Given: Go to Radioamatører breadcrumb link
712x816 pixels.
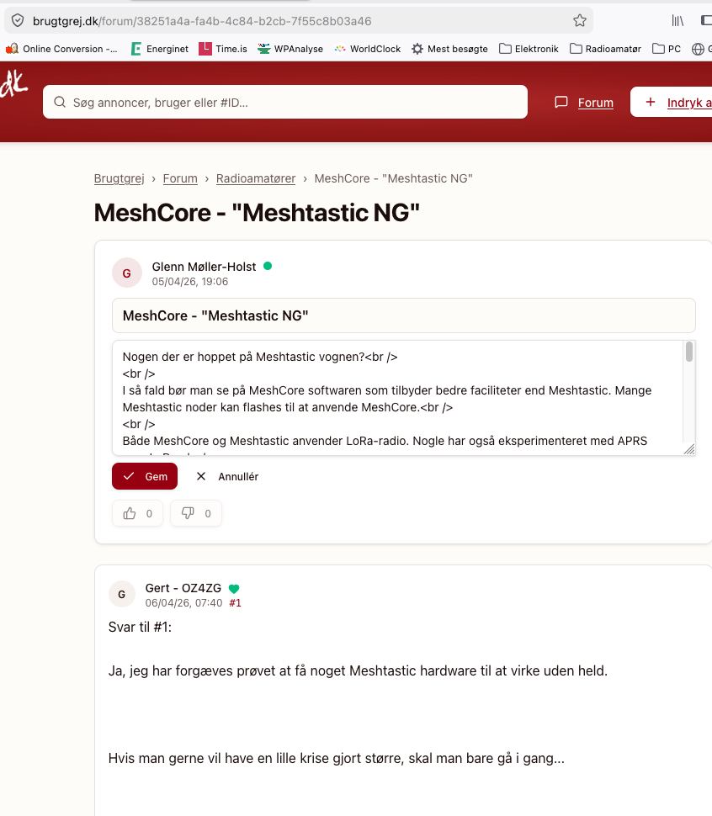Looking at the screenshot, I should click(256, 178).
